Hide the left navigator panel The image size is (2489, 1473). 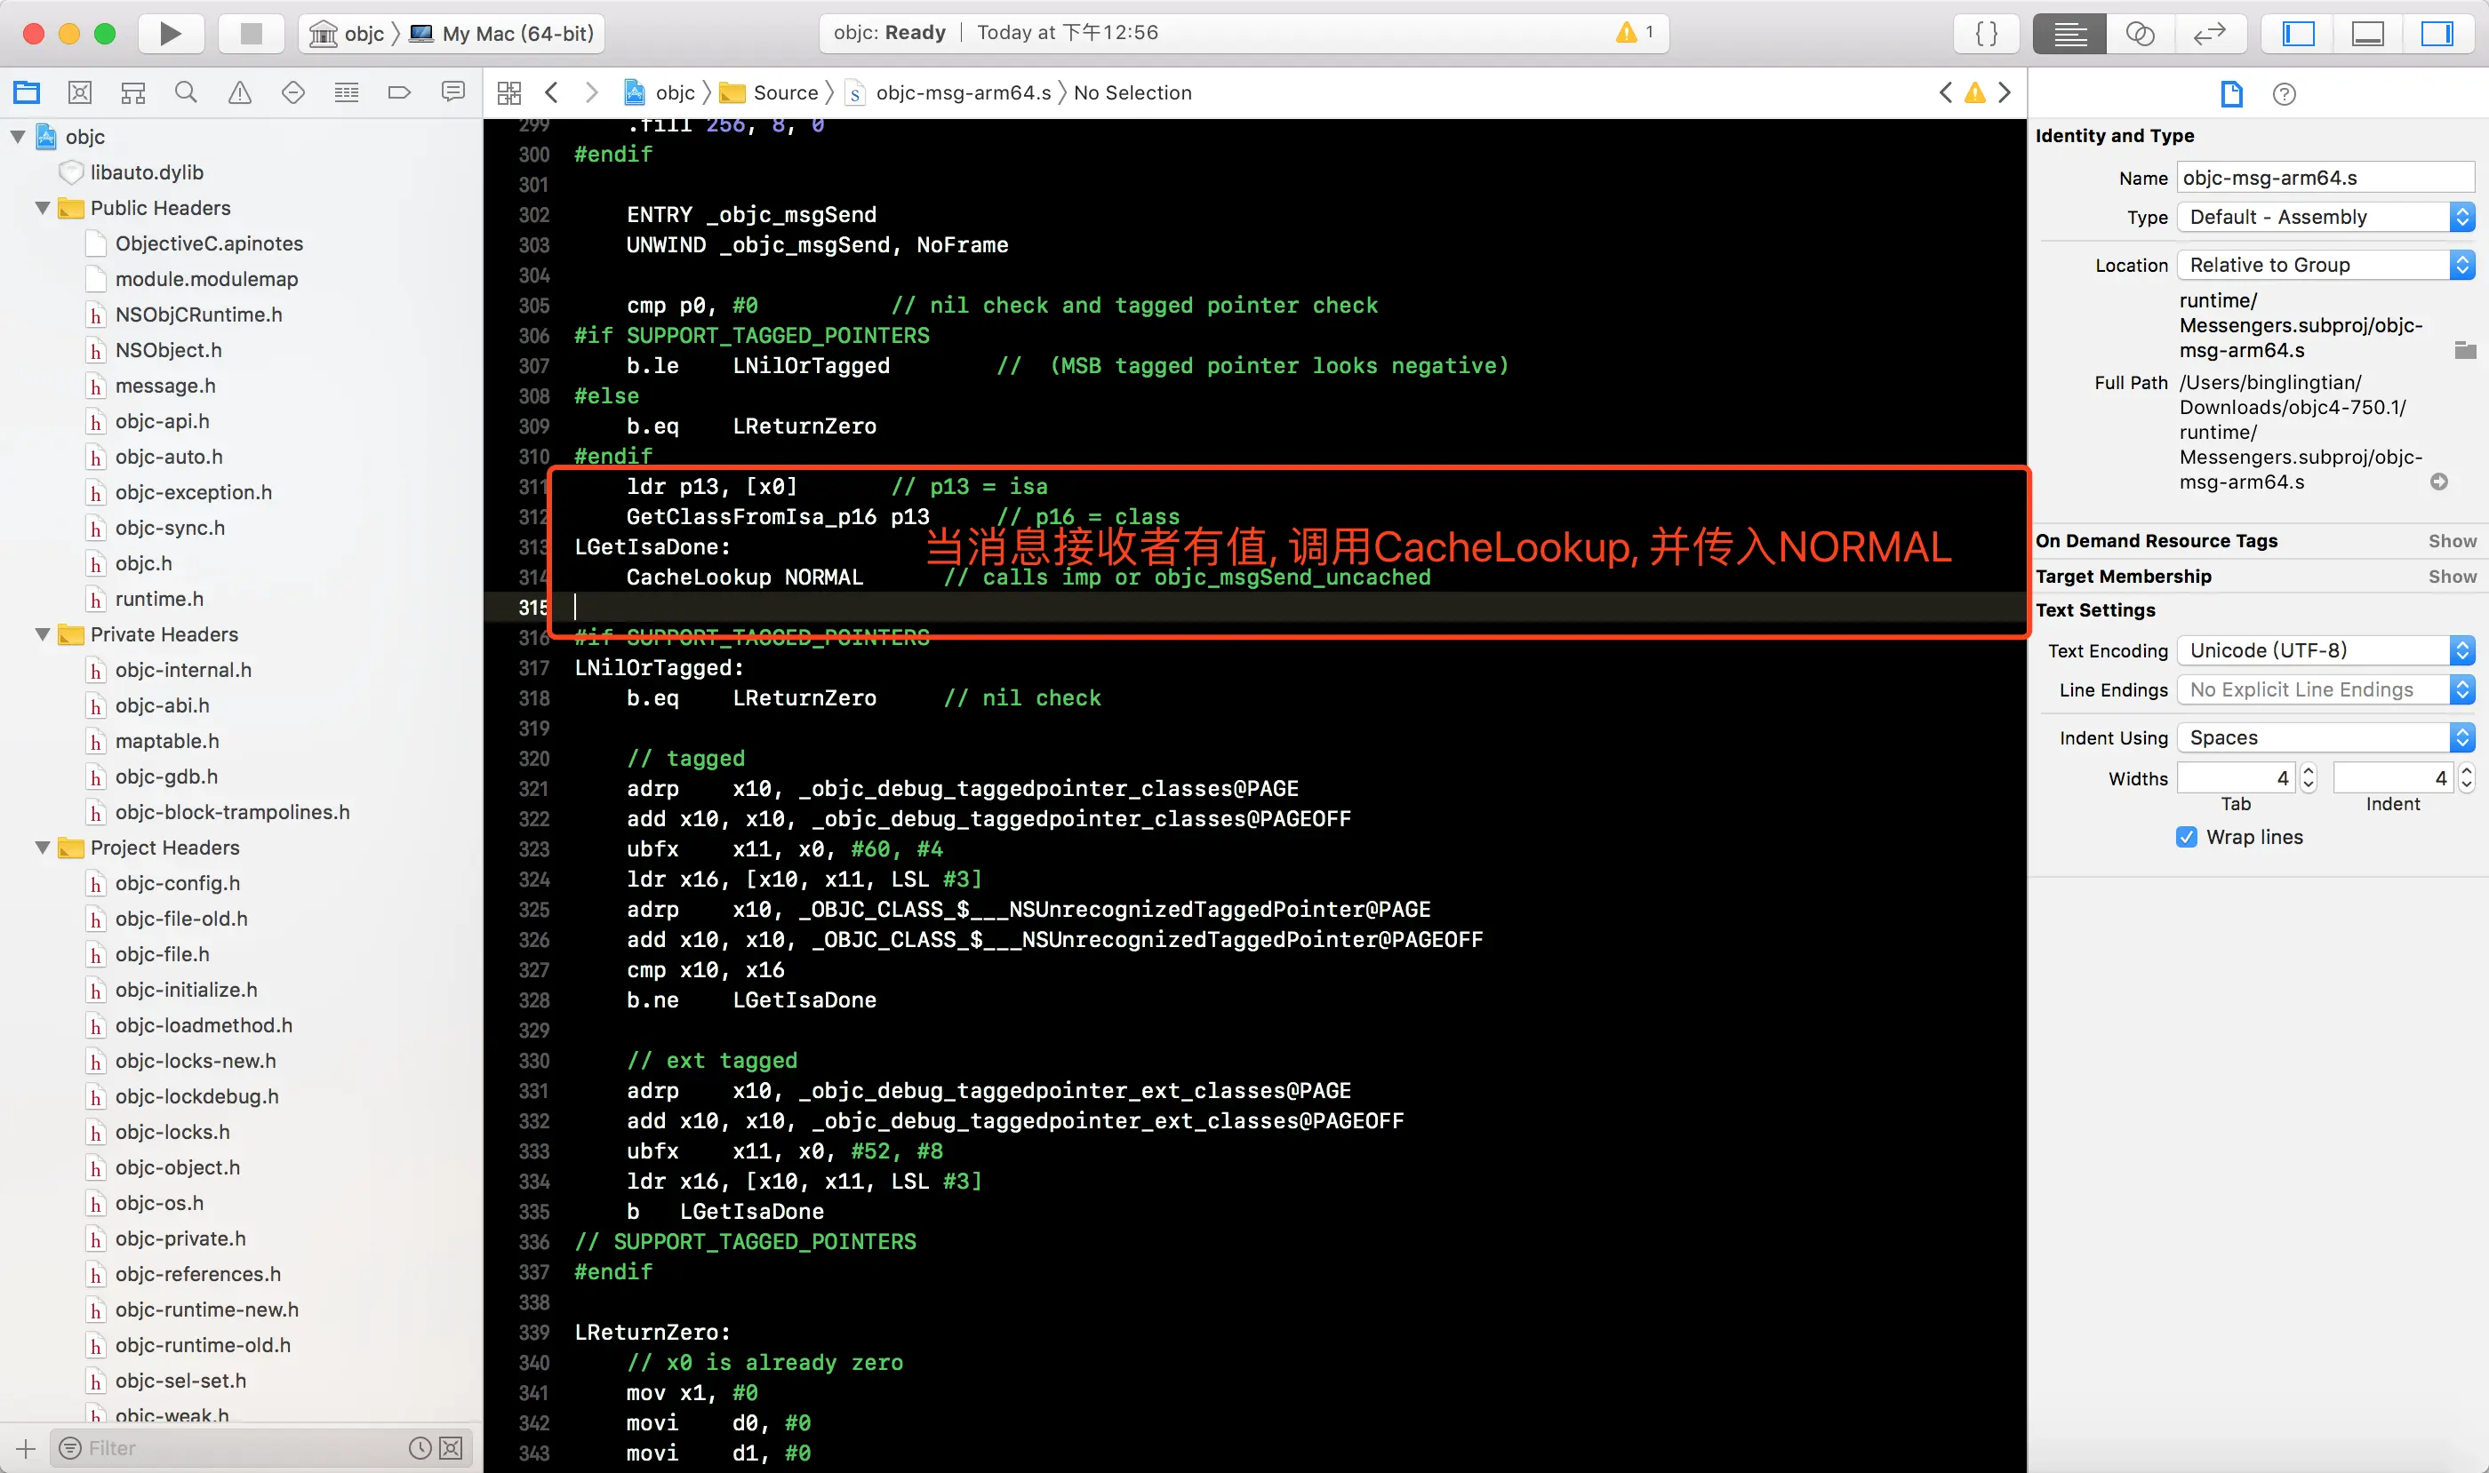pyautogui.click(x=2298, y=34)
